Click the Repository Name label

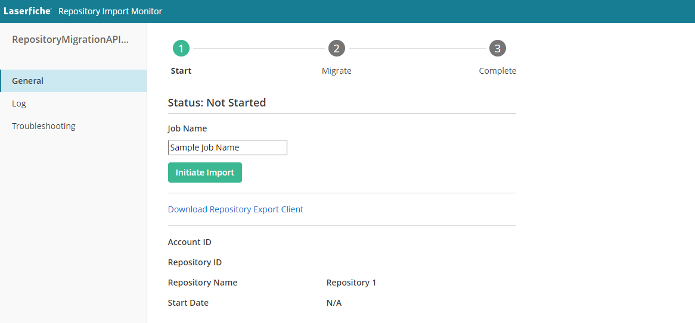(203, 283)
